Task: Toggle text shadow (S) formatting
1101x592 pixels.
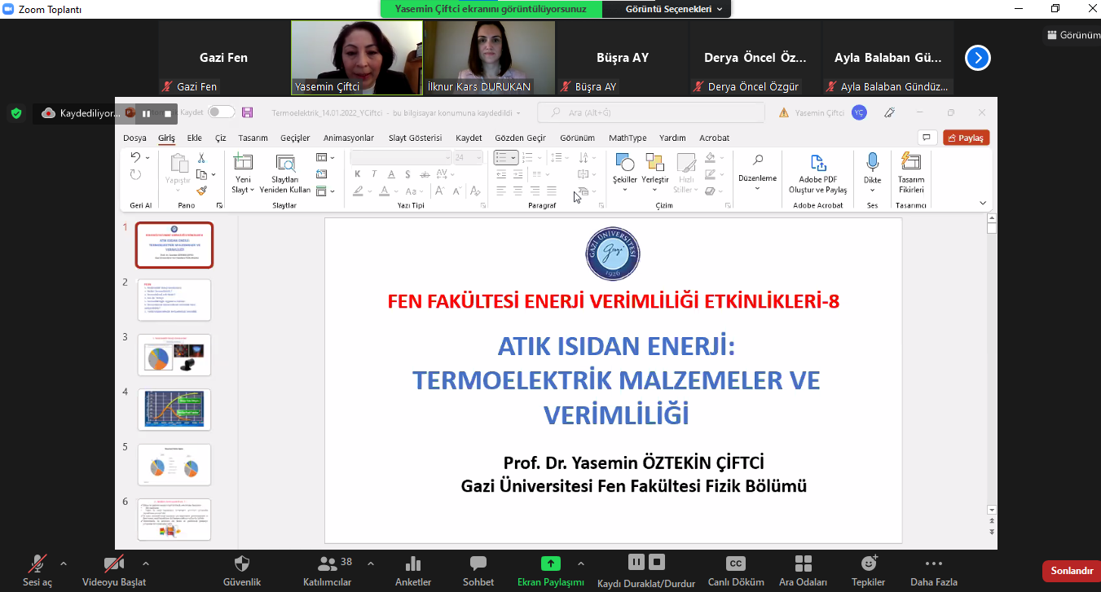Action: [x=407, y=174]
